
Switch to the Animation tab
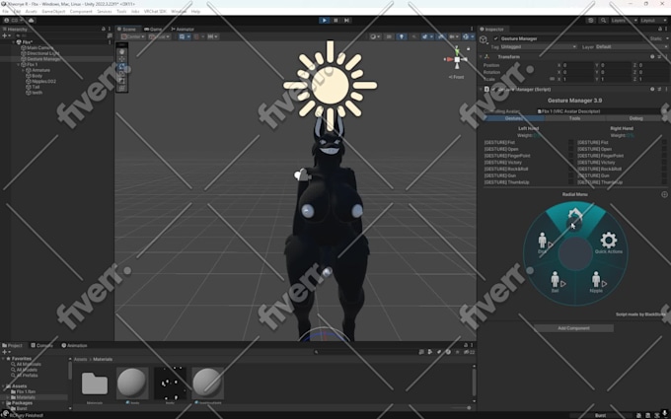tap(74, 345)
